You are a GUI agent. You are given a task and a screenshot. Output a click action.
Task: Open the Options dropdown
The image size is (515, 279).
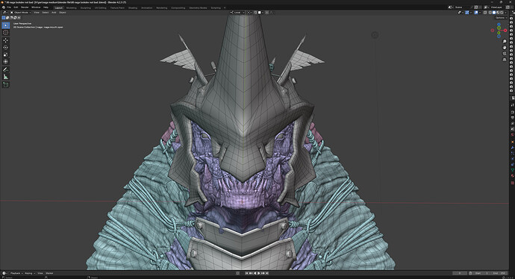click(501, 18)
